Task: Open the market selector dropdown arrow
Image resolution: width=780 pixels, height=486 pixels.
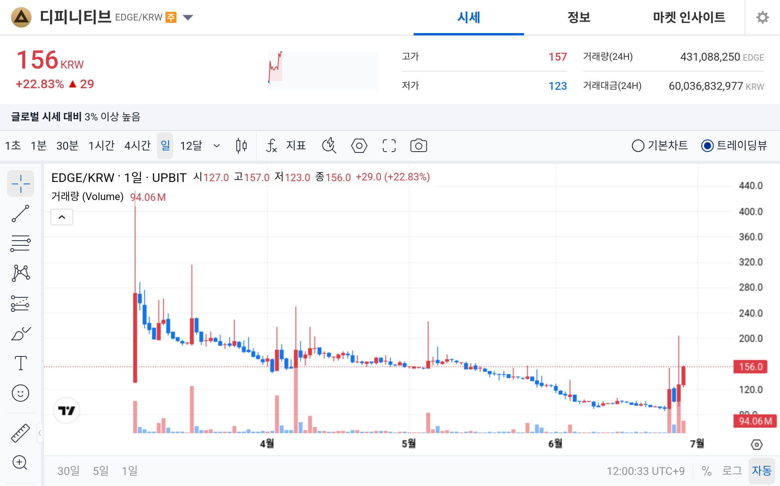Action: click(x=188, y=17)
